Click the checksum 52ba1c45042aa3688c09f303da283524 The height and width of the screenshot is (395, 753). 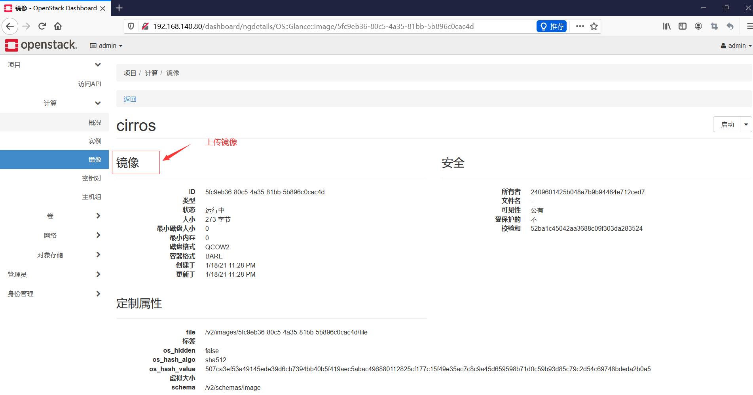coord(586,228)
